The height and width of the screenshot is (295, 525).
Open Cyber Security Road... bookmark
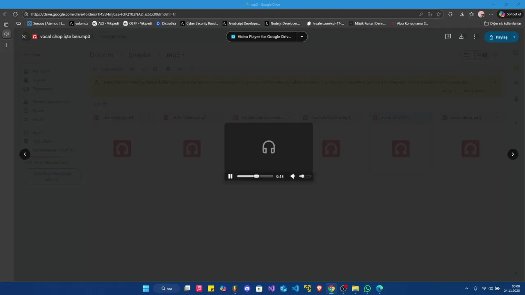coord(199,23)
